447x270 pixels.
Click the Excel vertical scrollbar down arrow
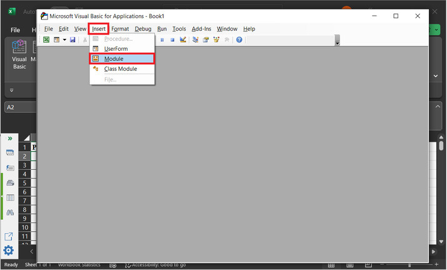click(441, 242)
